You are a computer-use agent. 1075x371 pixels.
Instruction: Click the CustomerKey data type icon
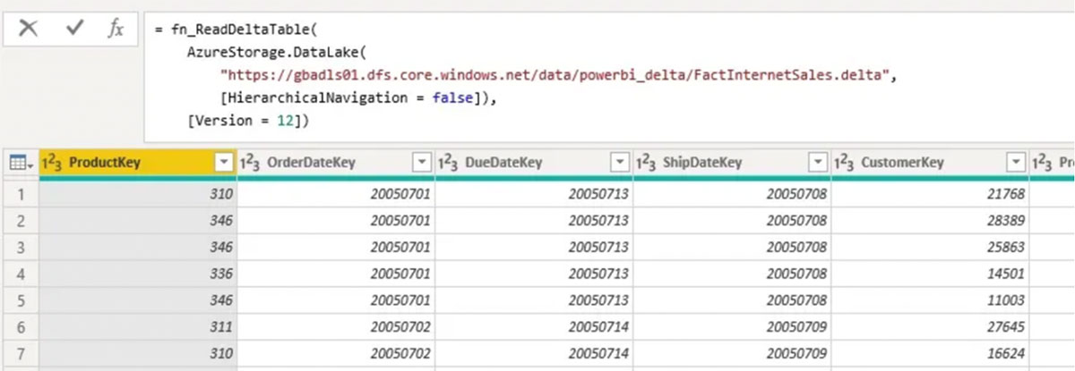(844, 163)
